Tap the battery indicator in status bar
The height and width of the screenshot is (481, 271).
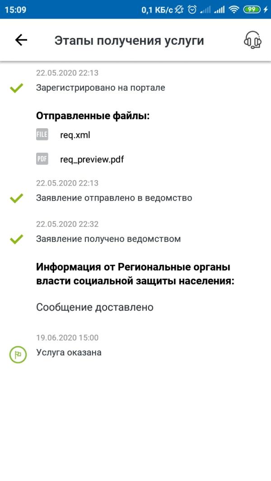click(252, 9)
